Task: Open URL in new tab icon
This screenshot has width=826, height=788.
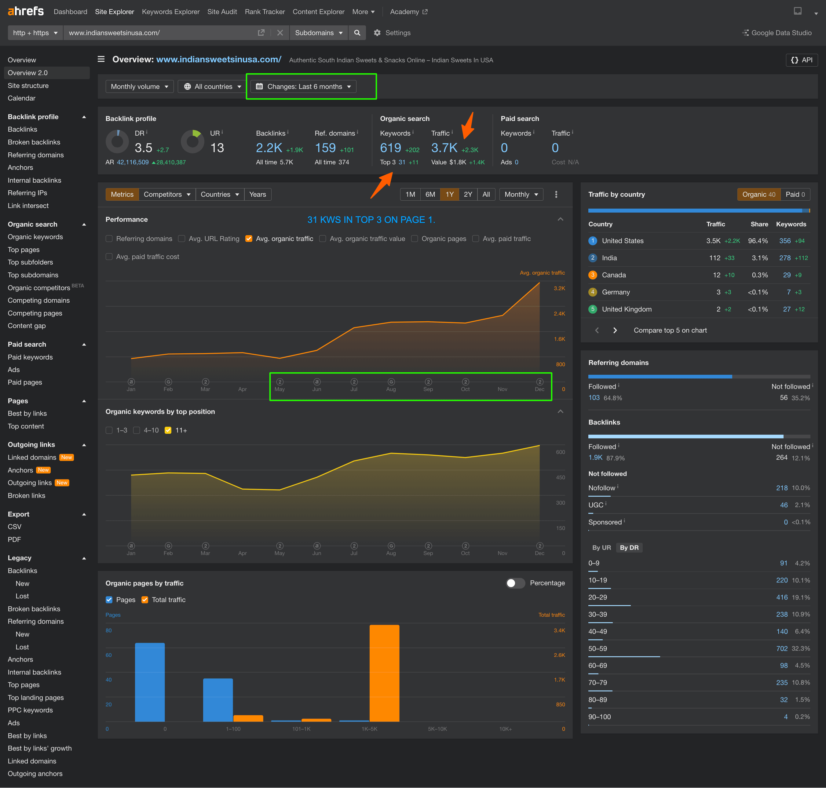Action: [261, 33]
